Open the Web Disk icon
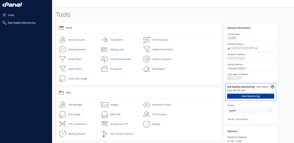The height and width of the screenshot is (143, 294). [x=105, y=114]
